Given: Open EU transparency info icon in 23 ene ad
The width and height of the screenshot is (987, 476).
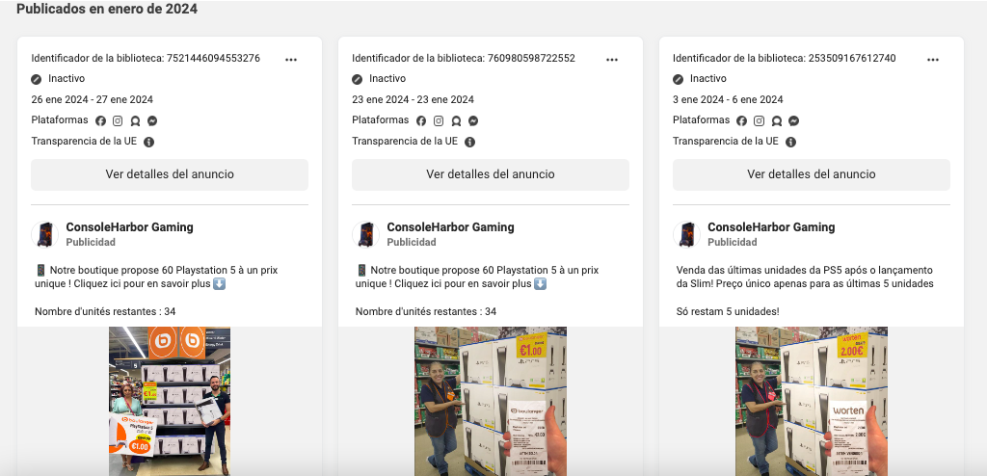Looking at the screenshot, I should [x=469, y=143].
